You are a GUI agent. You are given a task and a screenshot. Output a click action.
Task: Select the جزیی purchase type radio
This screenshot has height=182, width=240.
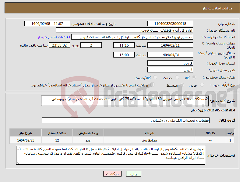(x=202, y=85)
